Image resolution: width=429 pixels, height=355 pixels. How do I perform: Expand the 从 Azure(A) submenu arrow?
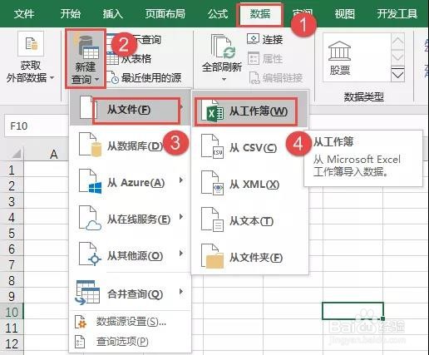tap(181, 180)
